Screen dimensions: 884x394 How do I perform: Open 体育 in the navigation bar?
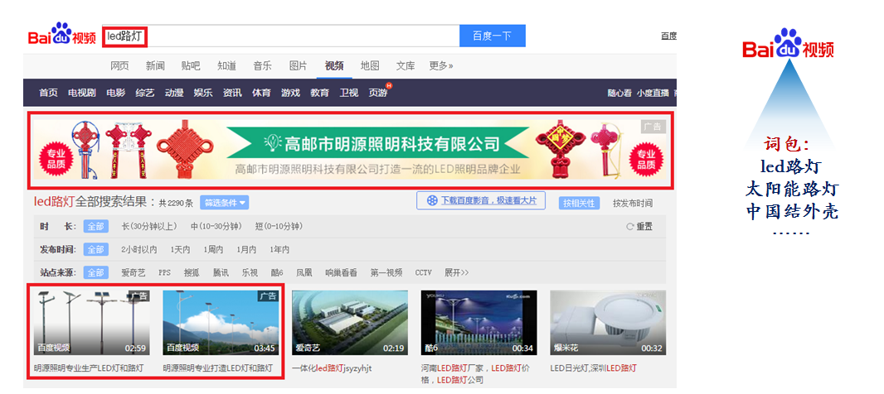point(261,93)
